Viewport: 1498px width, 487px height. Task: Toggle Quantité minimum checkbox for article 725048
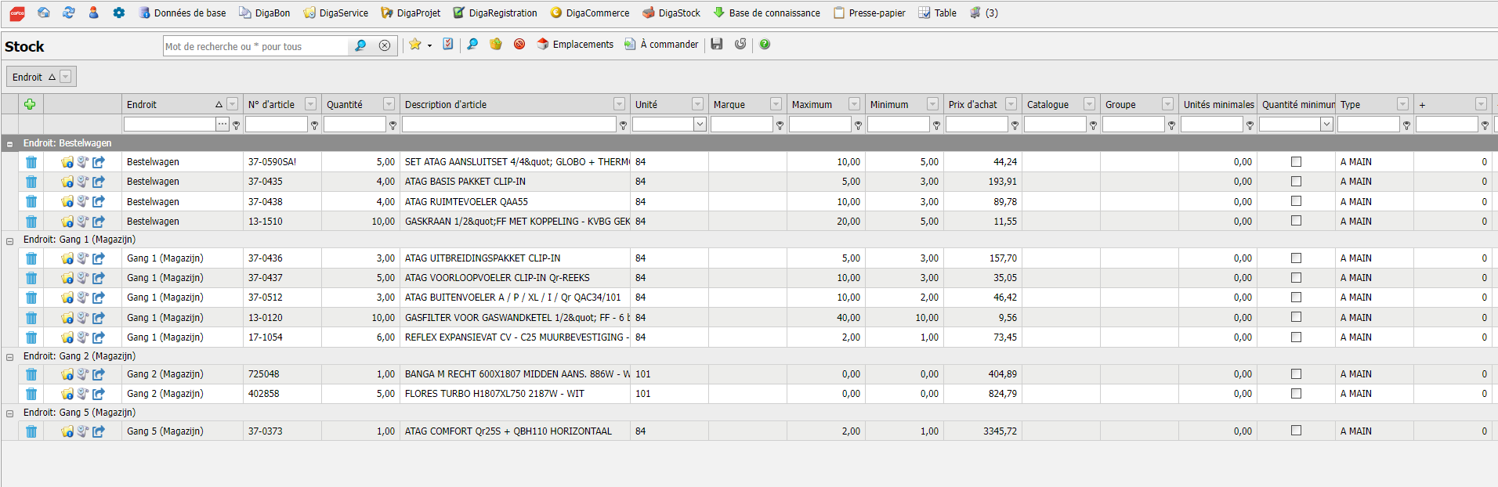click(x=1296, y=374)
